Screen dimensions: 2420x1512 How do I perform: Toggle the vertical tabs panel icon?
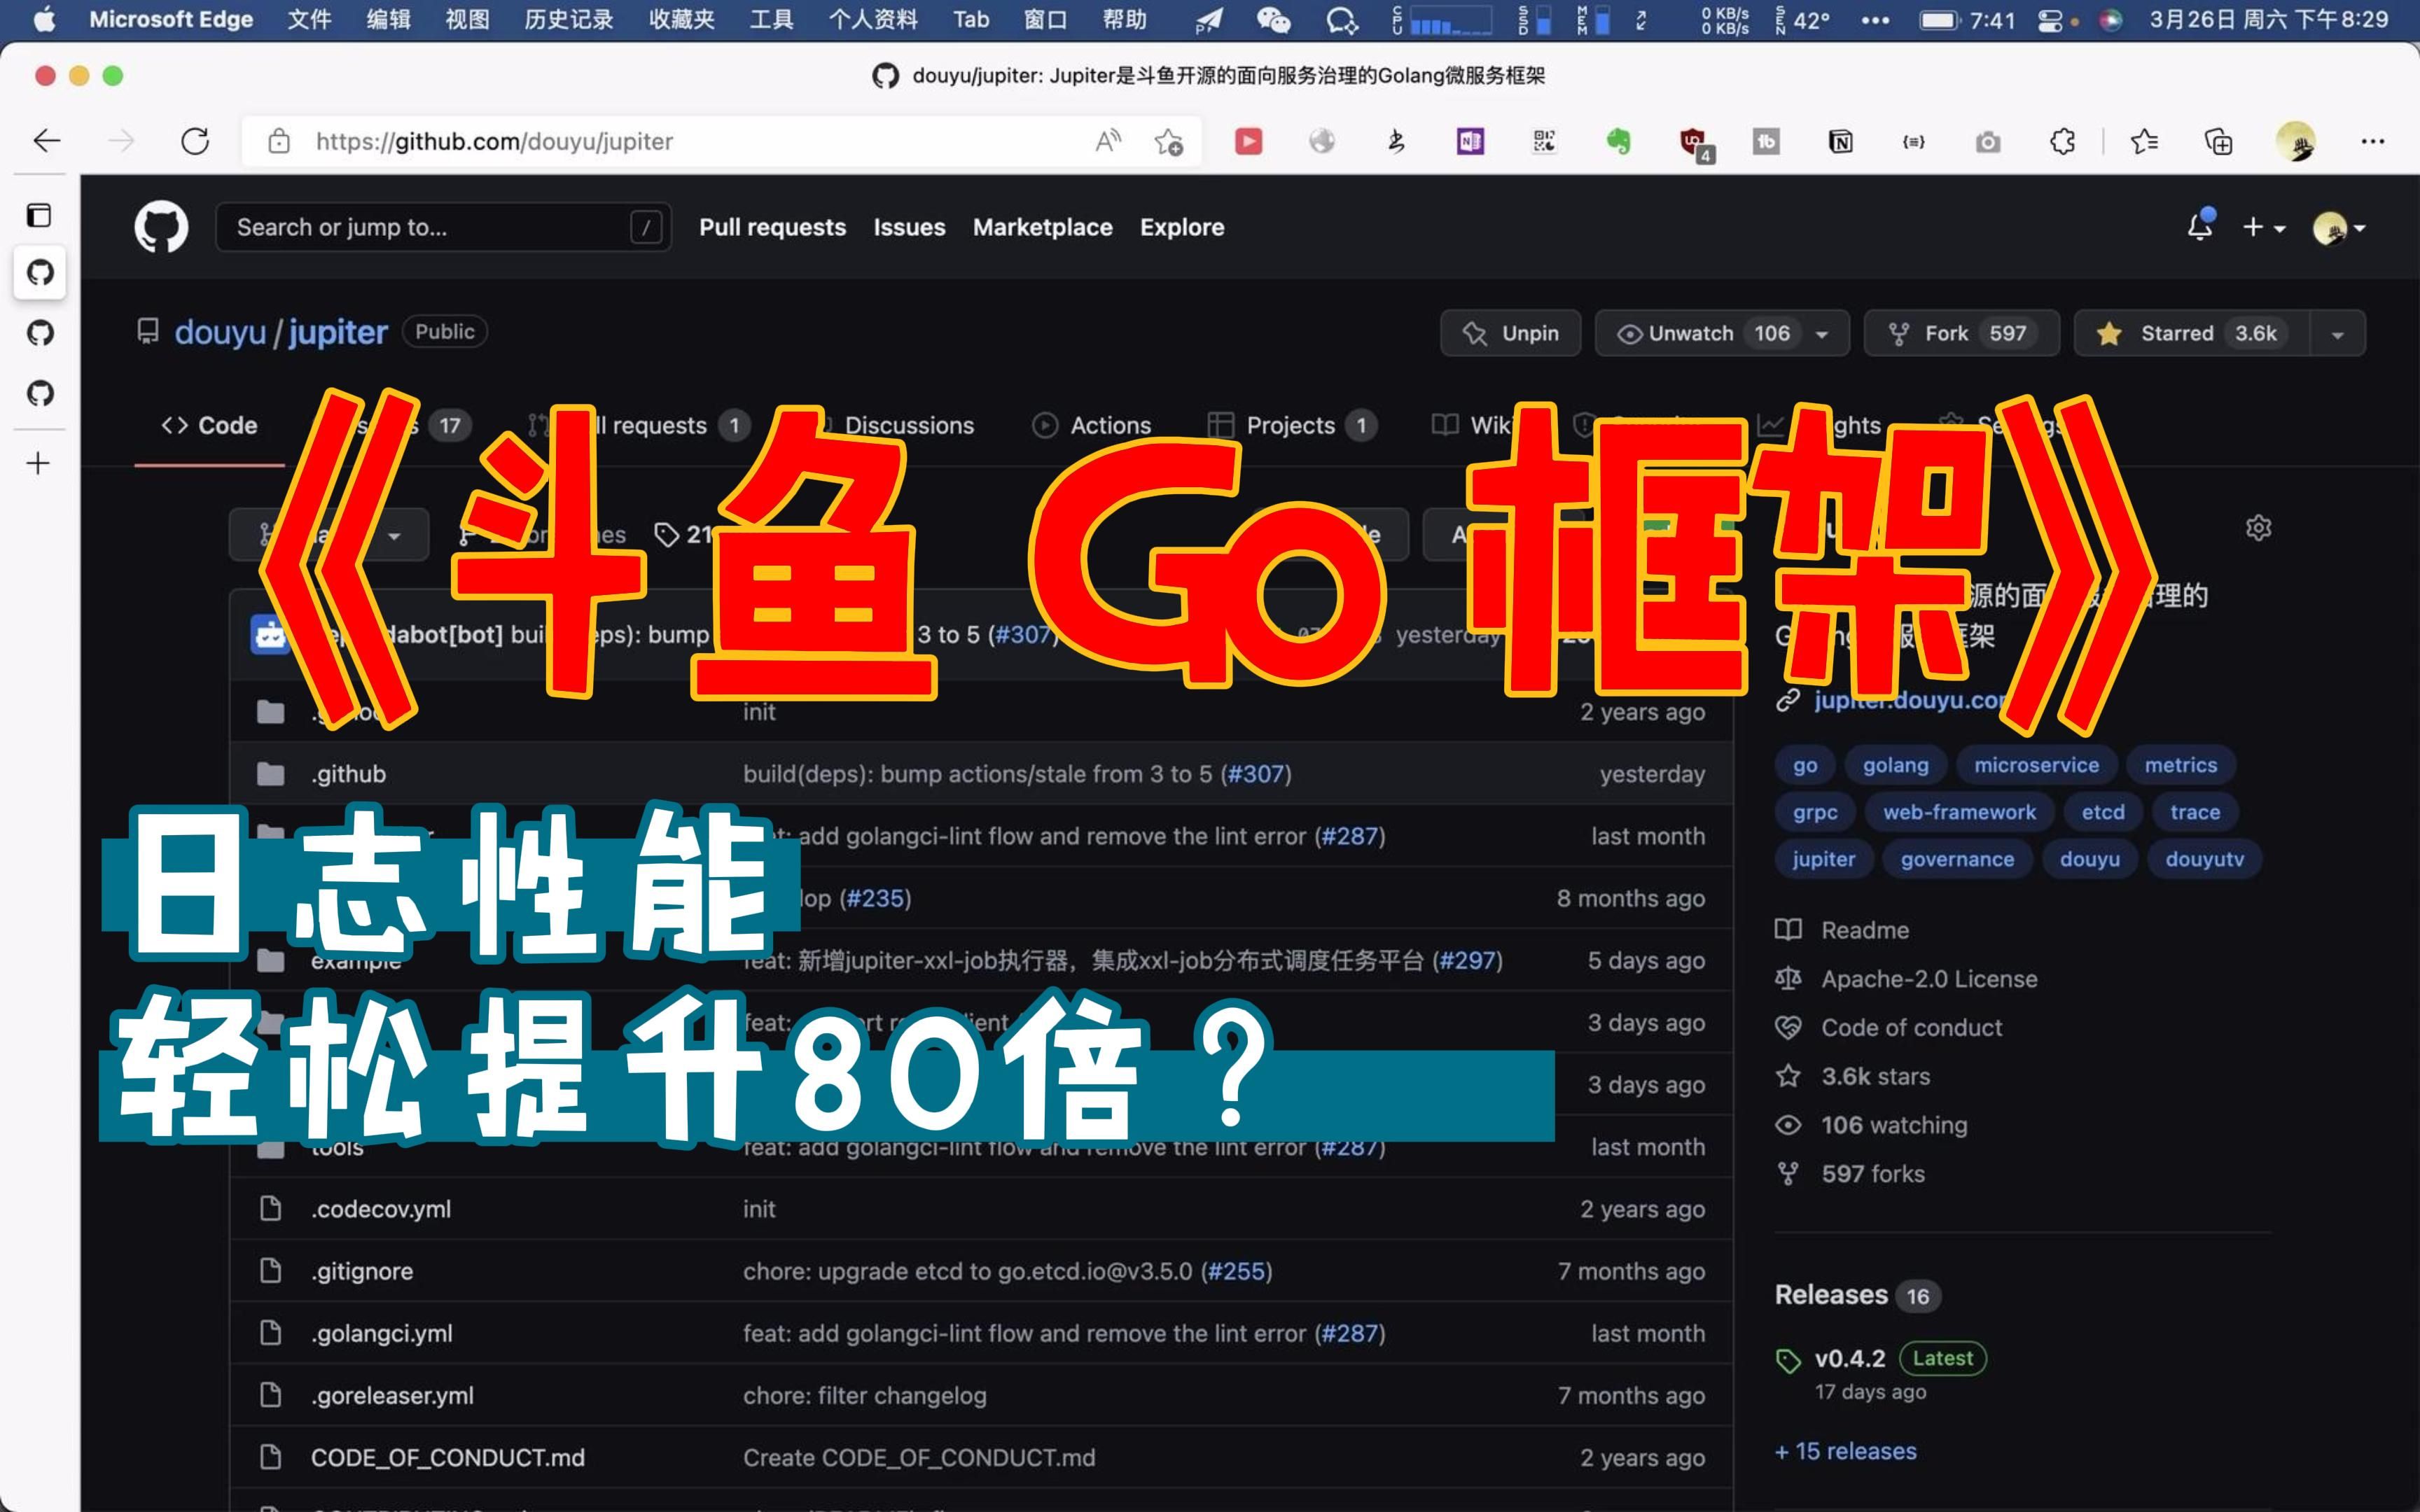click(39, 215)
